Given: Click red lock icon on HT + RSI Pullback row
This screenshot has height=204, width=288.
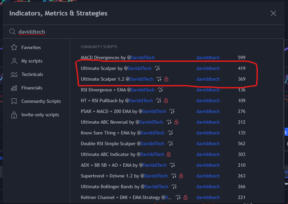Looking at the screenshot, I should click(166, 100).
